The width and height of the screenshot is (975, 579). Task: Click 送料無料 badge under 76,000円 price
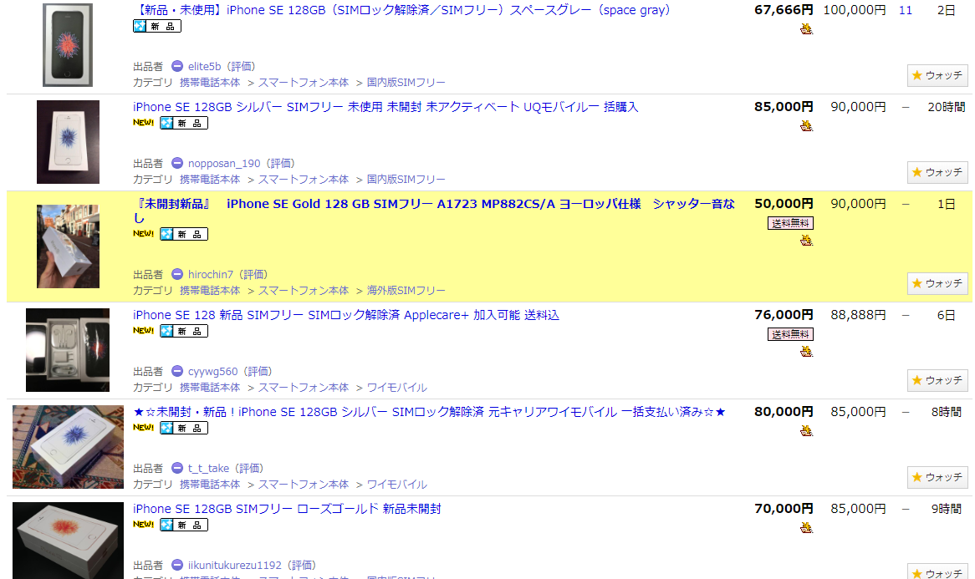[x=790, y=334]
